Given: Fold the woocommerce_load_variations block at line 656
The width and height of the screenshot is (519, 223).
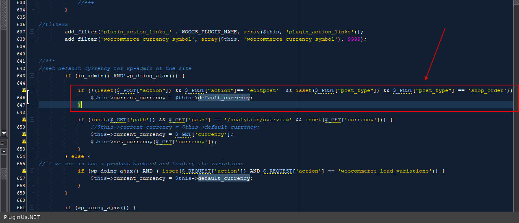Looking at the screenshot, I should pos(32,171).
